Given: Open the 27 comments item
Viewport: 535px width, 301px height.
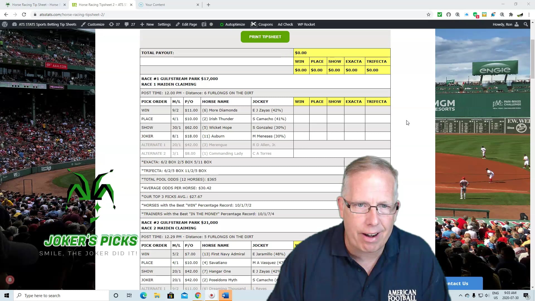Looking at the screenshot, I should point(130,24).
